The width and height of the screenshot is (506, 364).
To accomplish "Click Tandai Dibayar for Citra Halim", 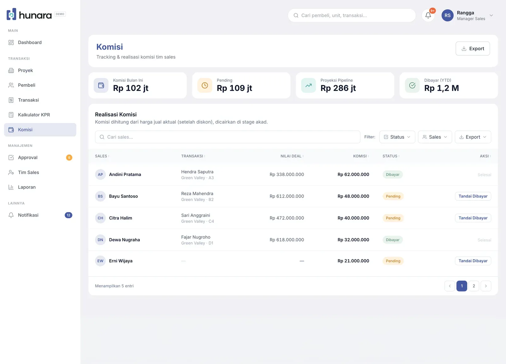I will click(473, 218).
